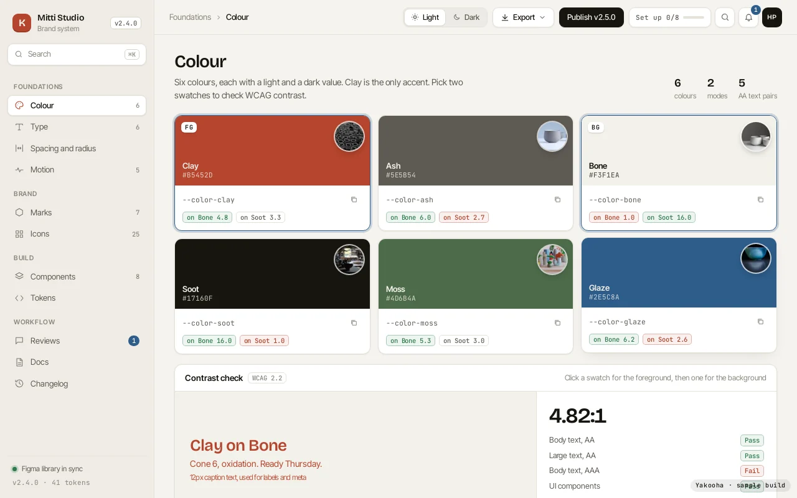
Task: Go to Components
Action: pos(77,276)
